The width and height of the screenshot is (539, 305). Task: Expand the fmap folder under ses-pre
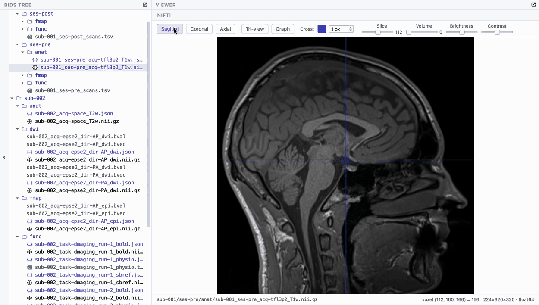[x=23, y=75]
